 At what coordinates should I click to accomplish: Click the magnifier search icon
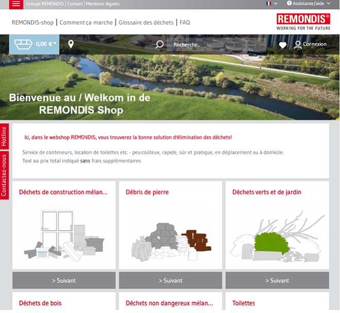coord(160,44)
